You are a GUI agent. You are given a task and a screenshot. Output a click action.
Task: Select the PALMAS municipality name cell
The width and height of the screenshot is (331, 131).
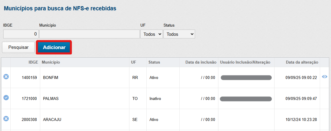click(x=51, y=98)
